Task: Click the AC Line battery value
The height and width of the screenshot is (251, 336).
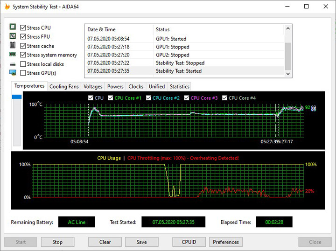Action: point(77,222)
